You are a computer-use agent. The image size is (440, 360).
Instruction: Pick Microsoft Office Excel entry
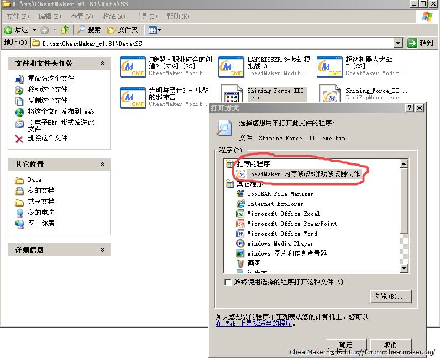283,214
